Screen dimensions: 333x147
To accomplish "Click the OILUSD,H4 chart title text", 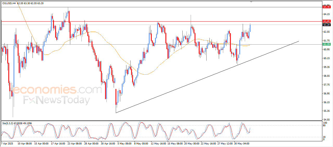I will 9,3.
